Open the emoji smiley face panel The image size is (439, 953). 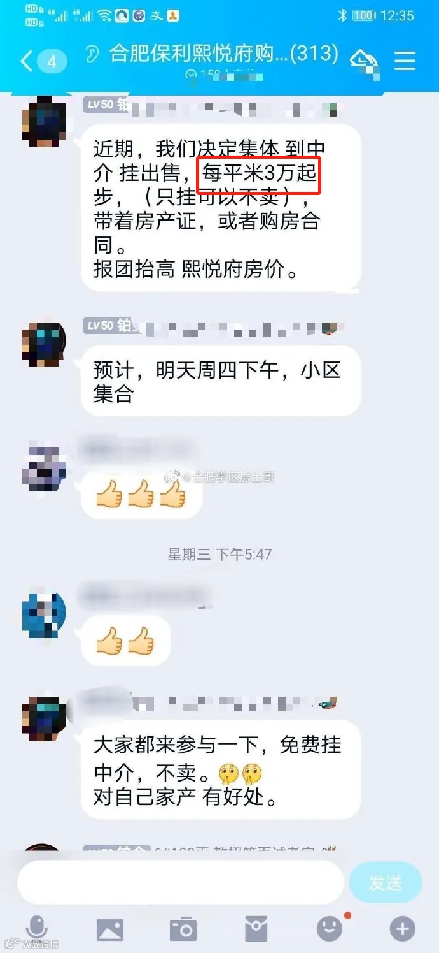[x=330, y=929]
